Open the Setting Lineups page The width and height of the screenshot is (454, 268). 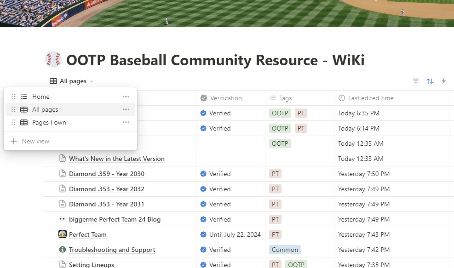tap(92, 264)
